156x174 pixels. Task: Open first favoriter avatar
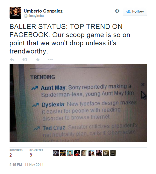coord(56,153)
